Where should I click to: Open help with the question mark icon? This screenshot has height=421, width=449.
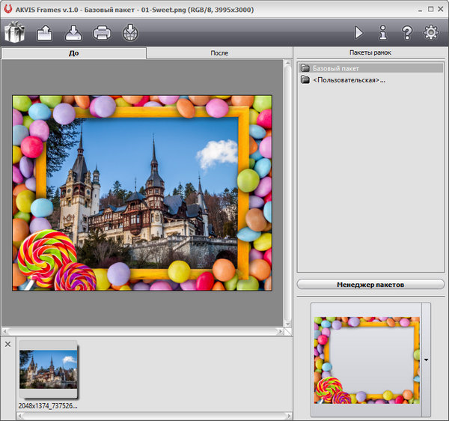pos(406,32)
